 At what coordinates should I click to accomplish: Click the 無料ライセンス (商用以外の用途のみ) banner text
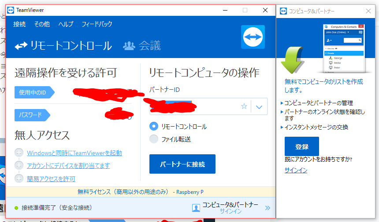(x=123, y=192)
